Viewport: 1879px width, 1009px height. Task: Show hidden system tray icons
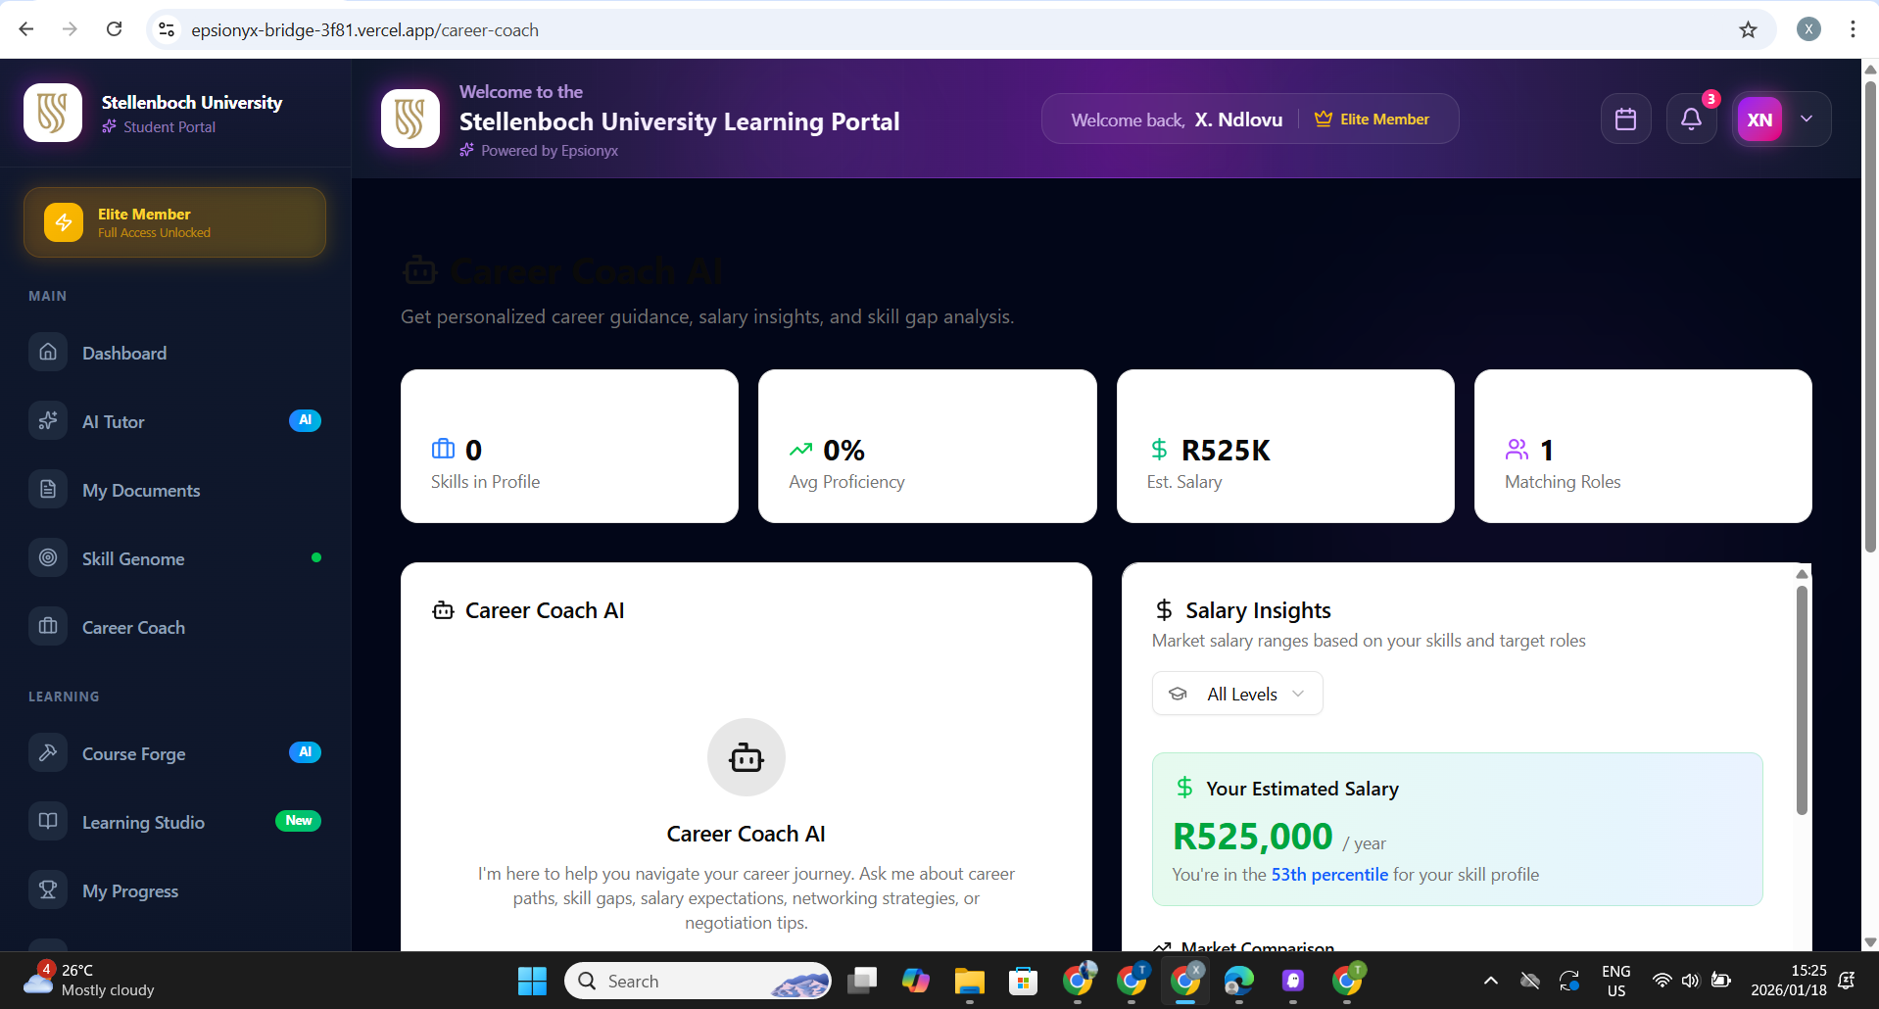(1490, 981)
